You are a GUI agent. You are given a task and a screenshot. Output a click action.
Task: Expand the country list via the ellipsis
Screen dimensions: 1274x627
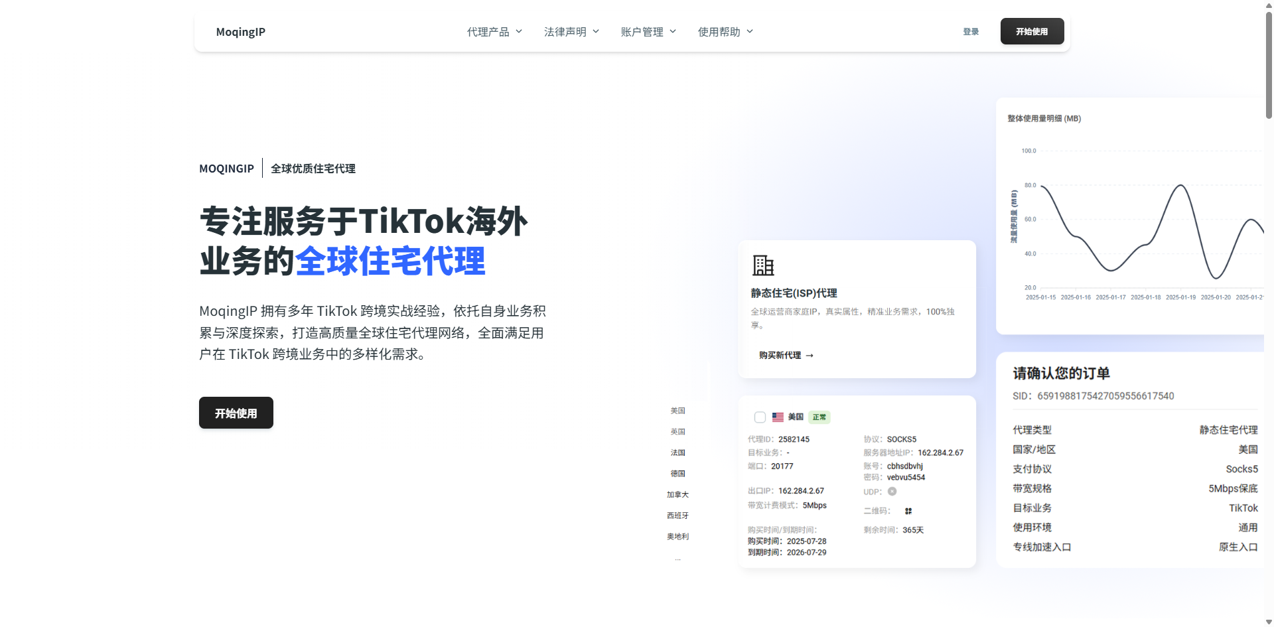pyautogui.click(x=677, y=558)
